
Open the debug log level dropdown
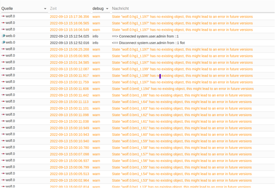101,9
